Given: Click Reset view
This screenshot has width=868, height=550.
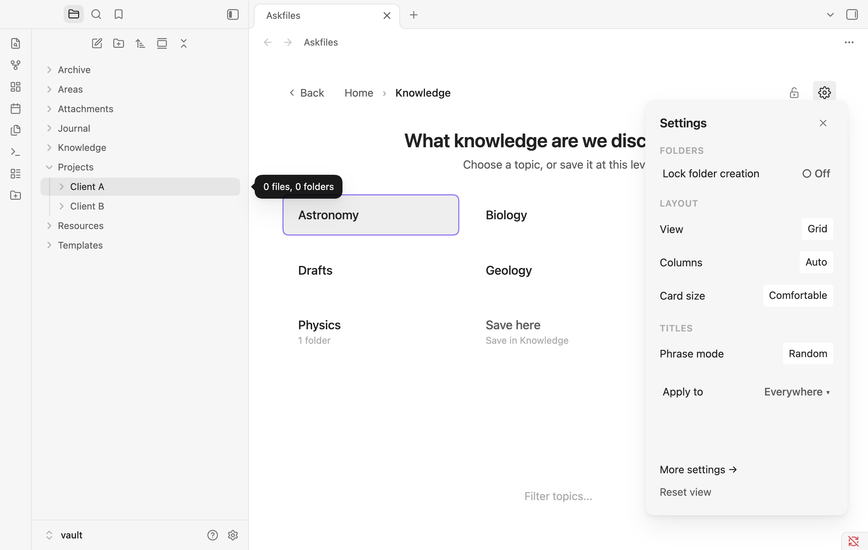Looking at the screenshot, I should [x=685, y=492].
